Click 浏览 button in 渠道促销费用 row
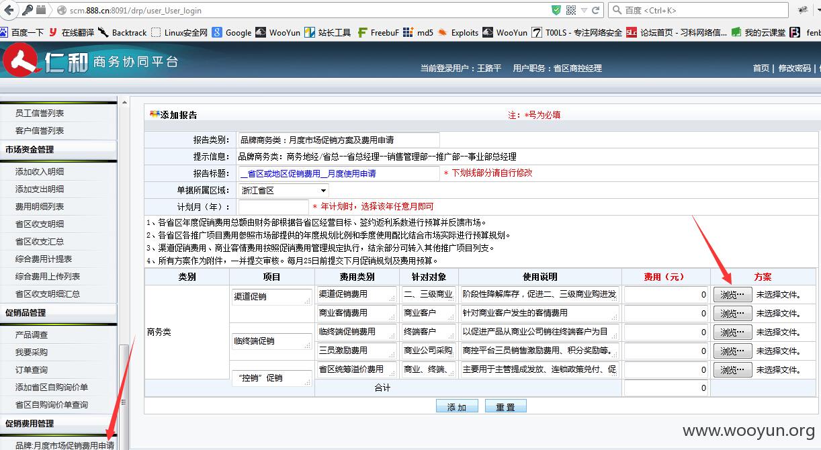Viewport: 821px width, 450px height. tap(732, 294)
